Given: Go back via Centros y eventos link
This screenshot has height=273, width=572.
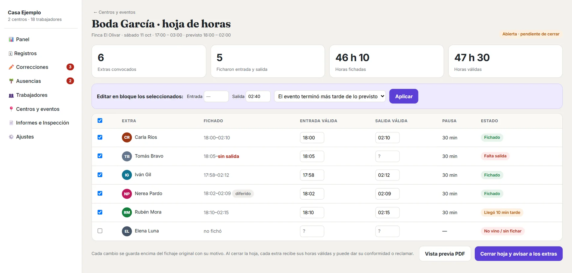Looking at the screenshot, I should click(114, 12).
